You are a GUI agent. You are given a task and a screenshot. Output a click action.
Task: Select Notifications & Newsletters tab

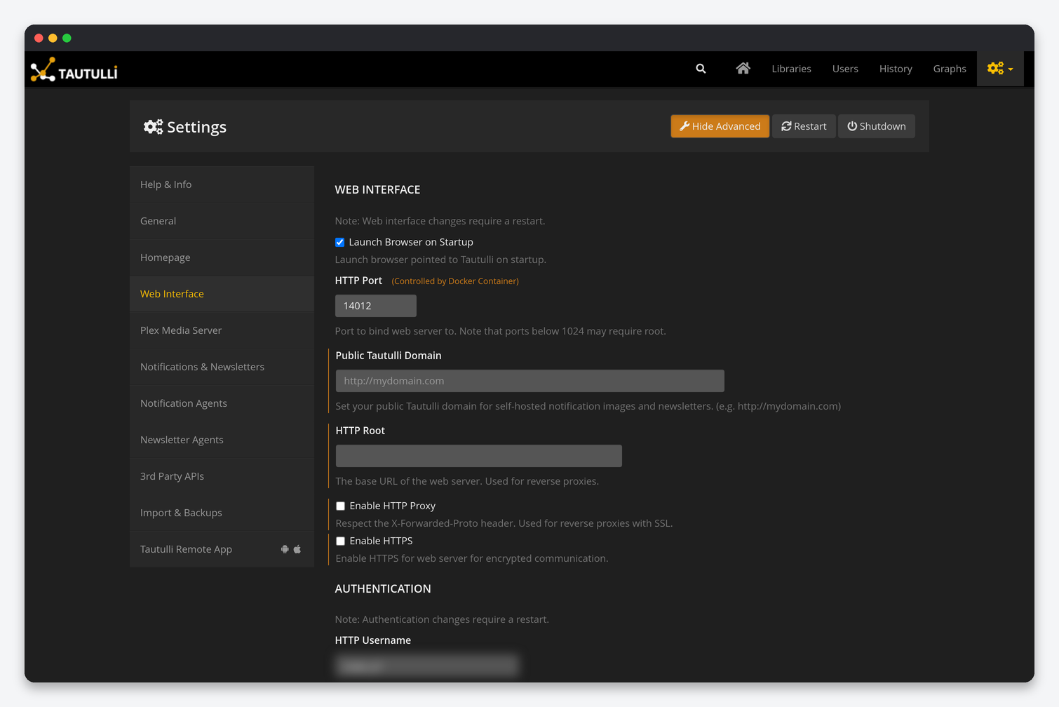point(222,367)
